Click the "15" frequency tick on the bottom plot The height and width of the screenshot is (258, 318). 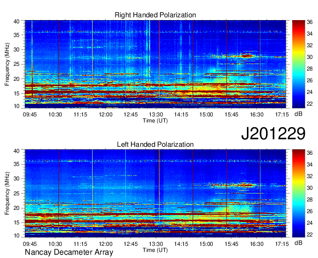(x=16, y=222)
